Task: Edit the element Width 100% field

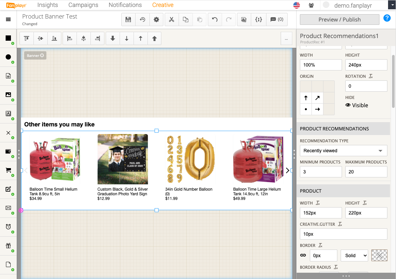Action: (321, 65)
